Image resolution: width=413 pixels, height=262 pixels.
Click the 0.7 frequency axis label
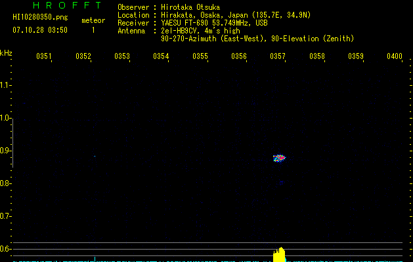(x=5, y=216)
